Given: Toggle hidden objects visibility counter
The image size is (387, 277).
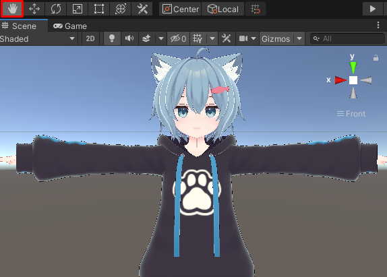Looking at the screenshot, I should point(178,38).
